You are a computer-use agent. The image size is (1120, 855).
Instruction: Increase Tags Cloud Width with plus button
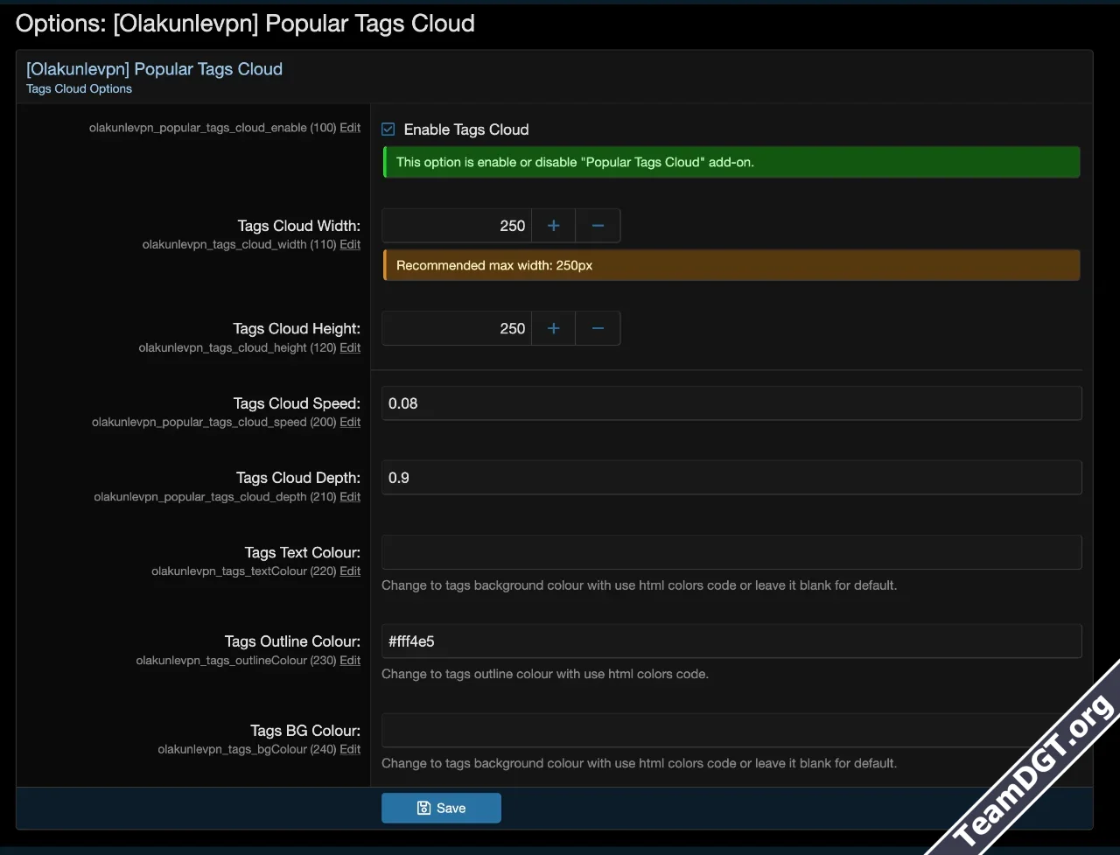point(553,226)
